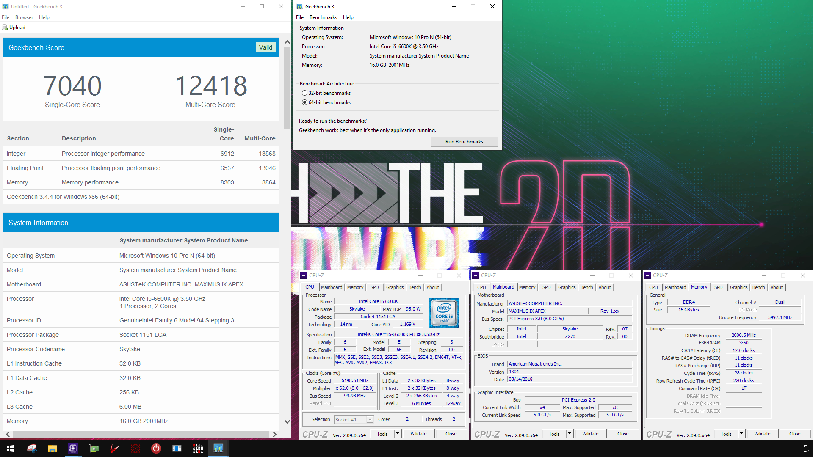Image resolution: width=813 pixels, height=457 pixels.
Task: Click the DRAM Frequency 2000.5 MHz field
Action: tap(744, 335)
